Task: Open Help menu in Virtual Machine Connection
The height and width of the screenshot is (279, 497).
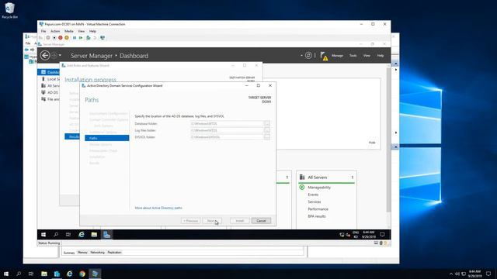Action: click(x=92, y=31)
